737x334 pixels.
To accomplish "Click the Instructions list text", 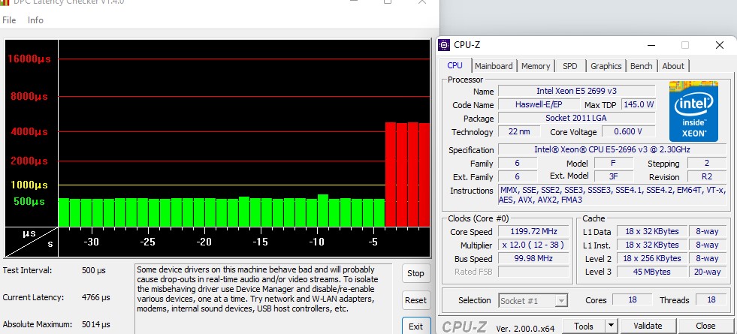I will [x=612, y=195].
